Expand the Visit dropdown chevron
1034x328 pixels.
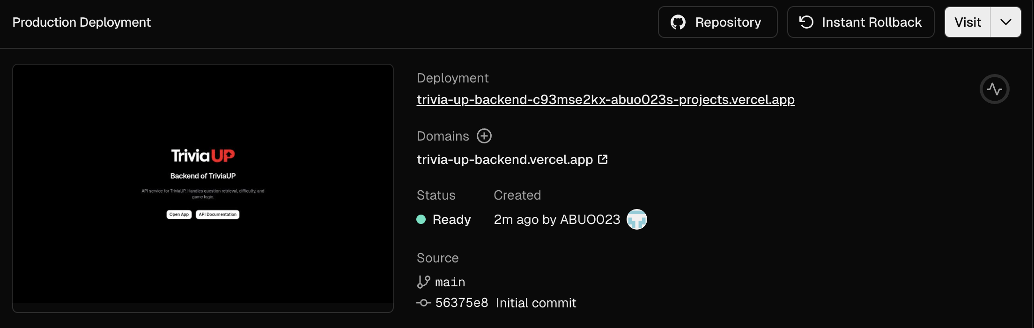click(1005, 22)
